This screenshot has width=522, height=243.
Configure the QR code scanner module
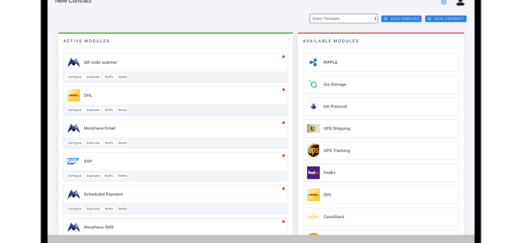(75, 77)
